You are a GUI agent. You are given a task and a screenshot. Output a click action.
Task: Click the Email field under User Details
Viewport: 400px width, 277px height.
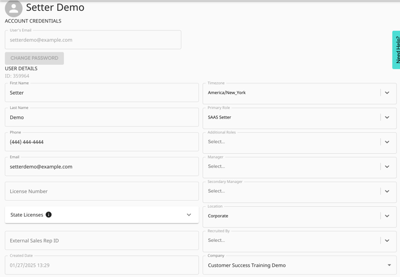pos(101,167)
